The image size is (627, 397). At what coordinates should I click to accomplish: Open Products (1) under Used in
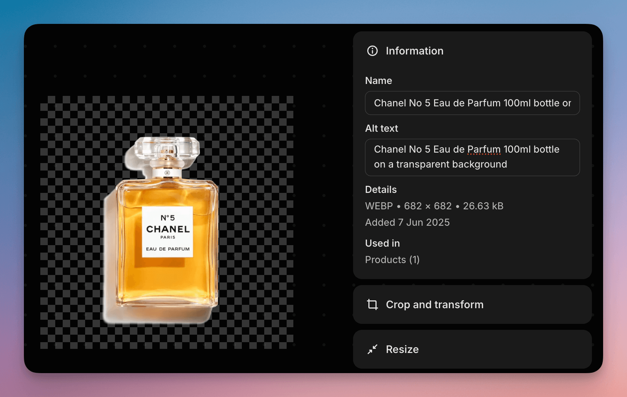(392, 260)
